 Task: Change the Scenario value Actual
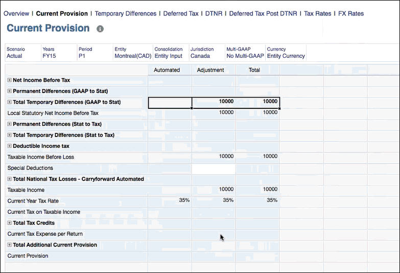14,56
